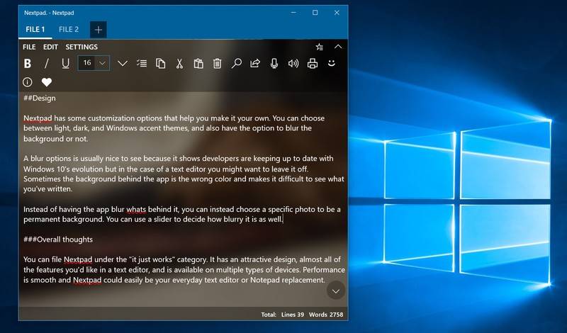Click the favorites star list icon
This screenshot has height=333, width=567.
pyautogui.click(x=320, y=47)
